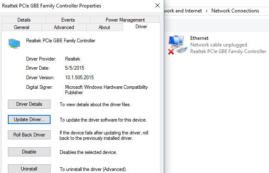Open the Advanced tab
The image size is (269, 173).
pyautogui.click(x=64, y=27)
